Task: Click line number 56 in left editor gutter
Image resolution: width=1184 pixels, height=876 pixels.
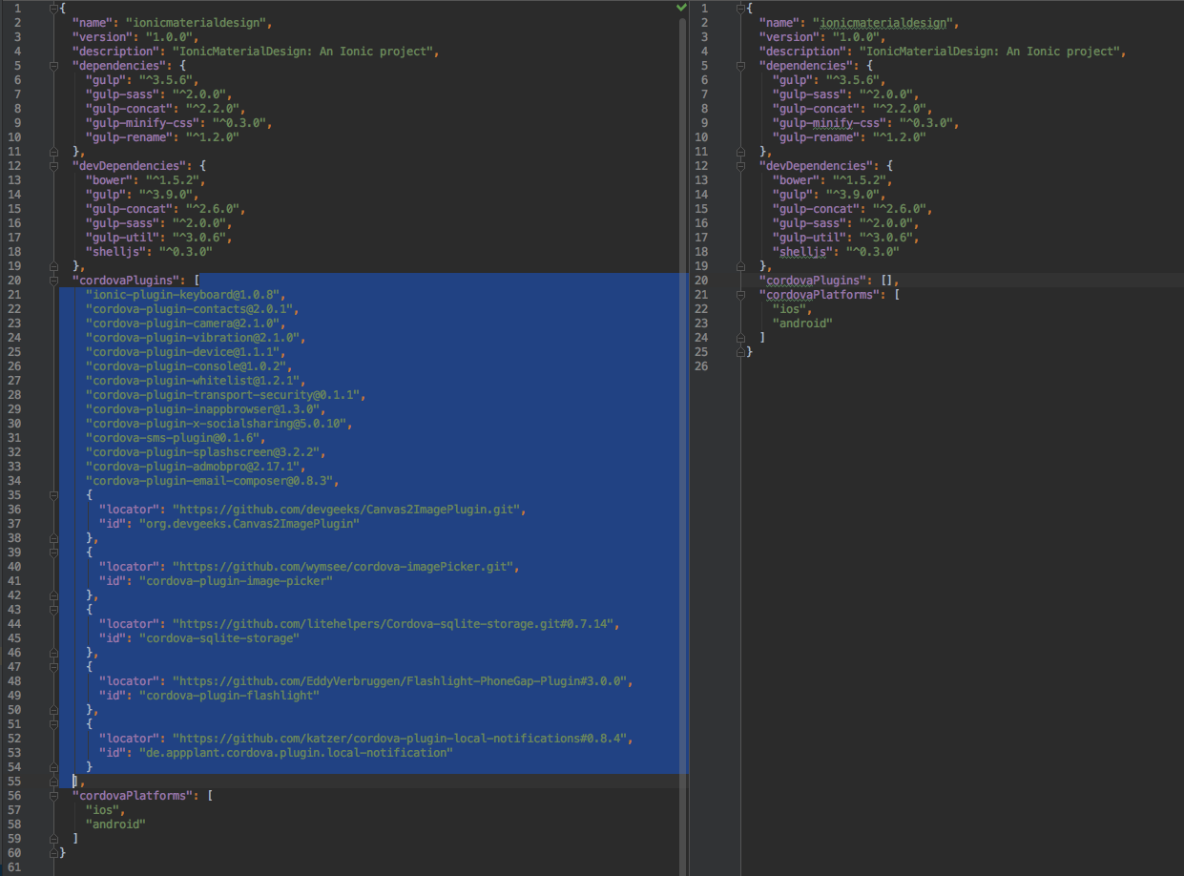Action: [16, 796]
